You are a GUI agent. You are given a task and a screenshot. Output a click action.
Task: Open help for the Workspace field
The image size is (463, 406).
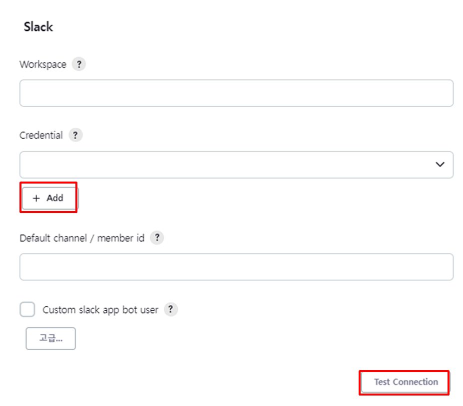(79, 64)
